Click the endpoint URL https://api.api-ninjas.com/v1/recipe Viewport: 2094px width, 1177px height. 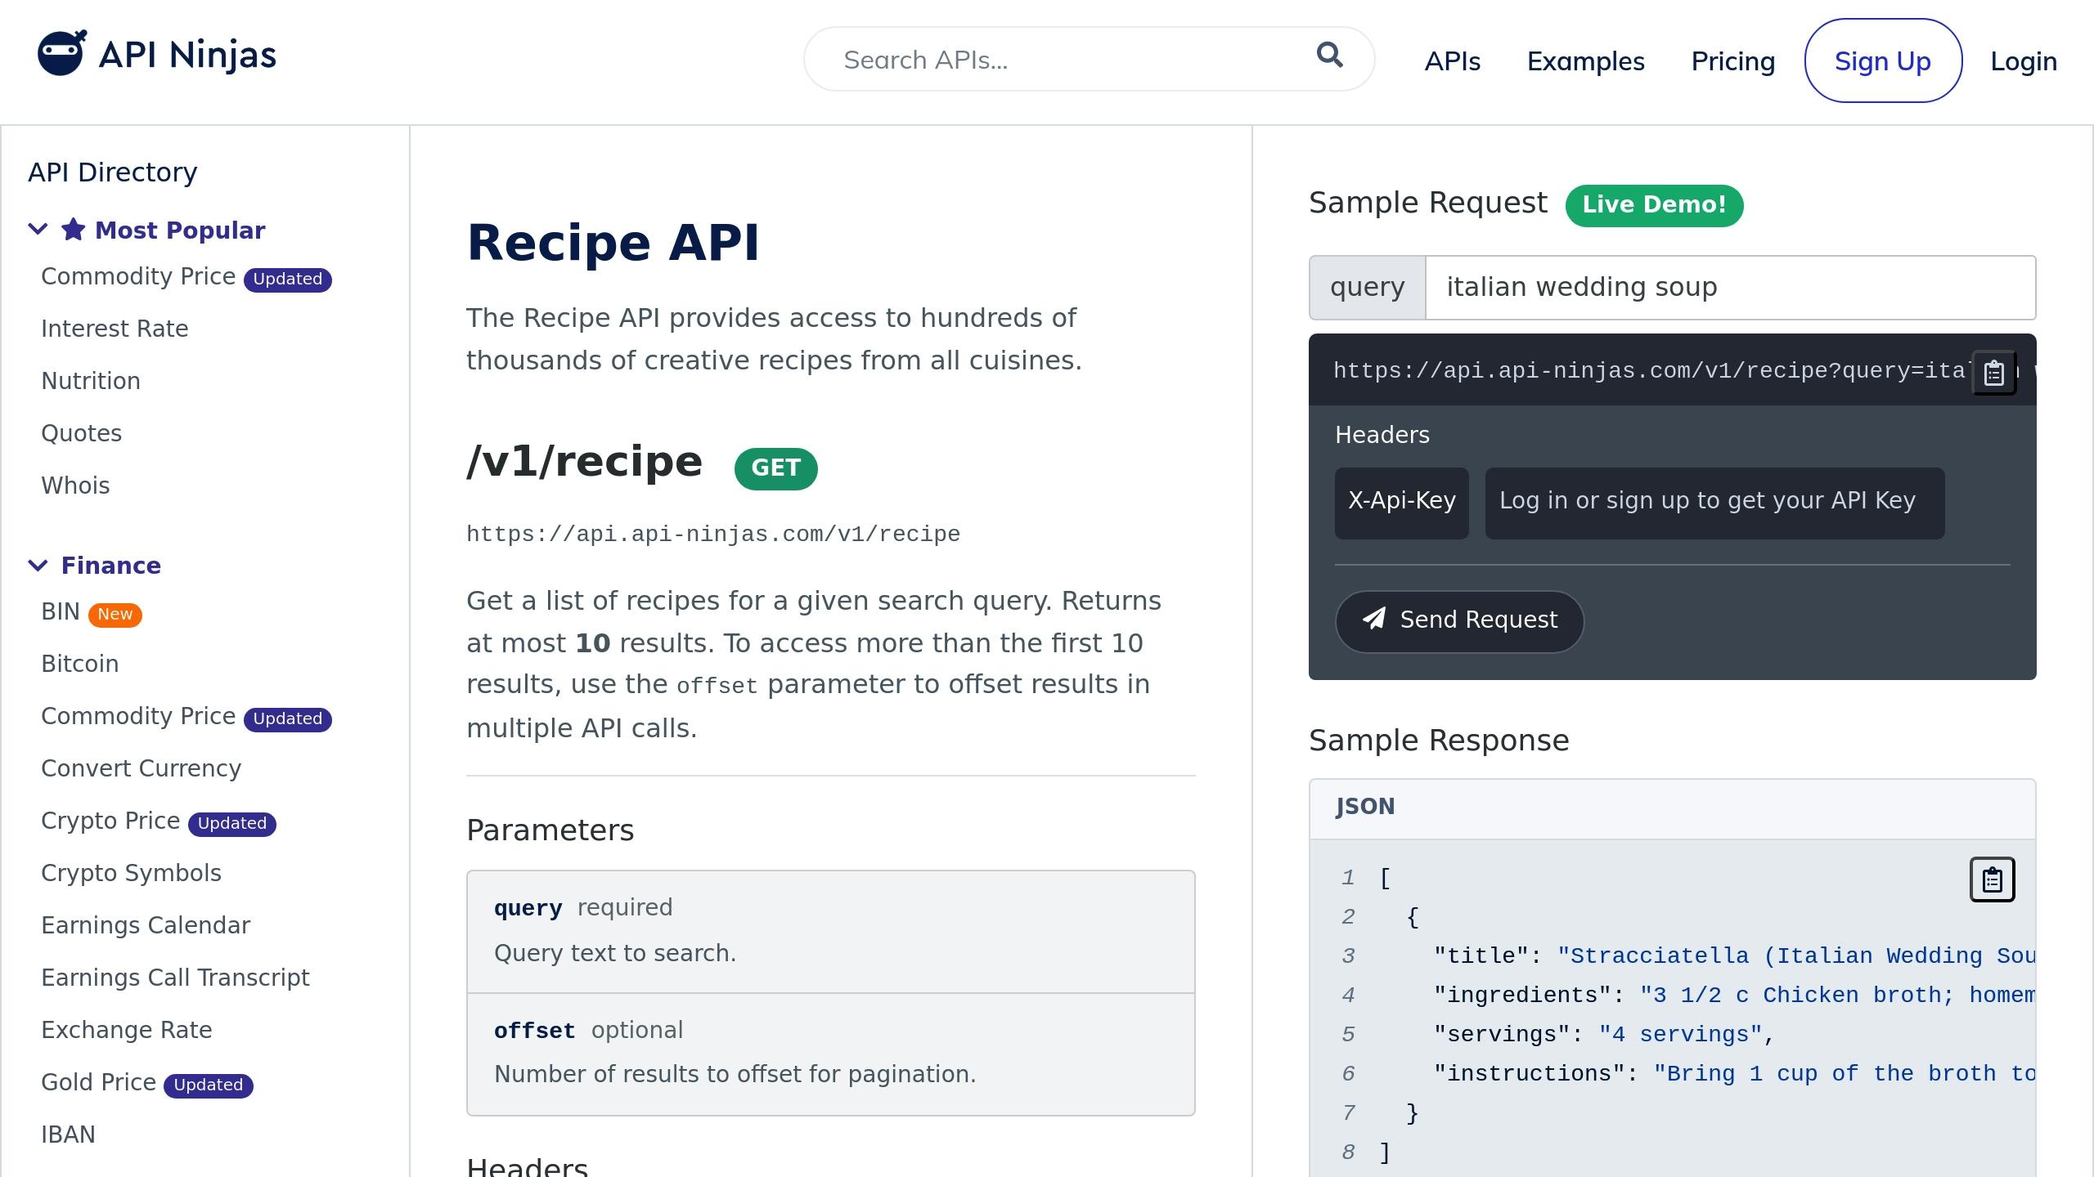712,535
